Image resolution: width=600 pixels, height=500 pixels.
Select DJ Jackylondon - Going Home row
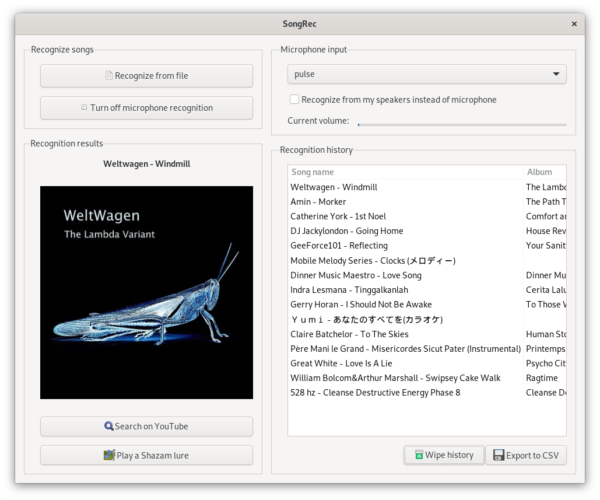[x=427, y=231]
